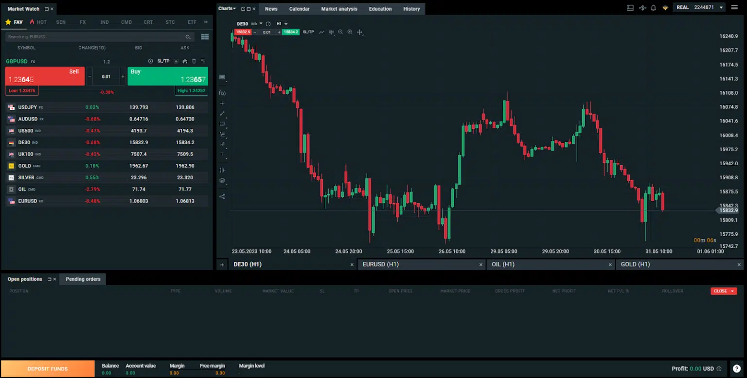
Task: Delete GBPUSD using the trash icon
Action: [194, 61]
